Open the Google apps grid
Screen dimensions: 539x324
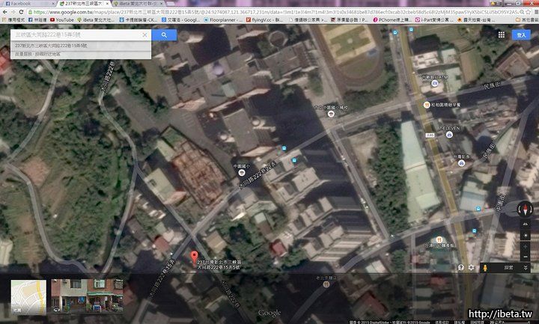coord(502,34)
